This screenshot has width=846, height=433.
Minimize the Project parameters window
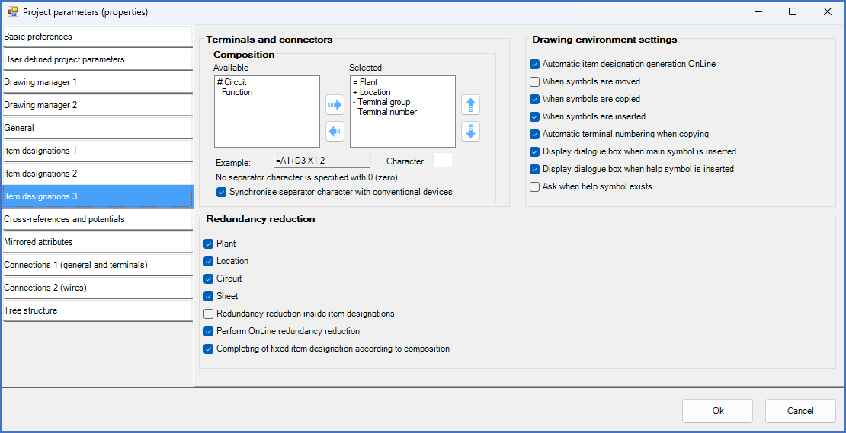pyautogui.click(x=758, y=11)
